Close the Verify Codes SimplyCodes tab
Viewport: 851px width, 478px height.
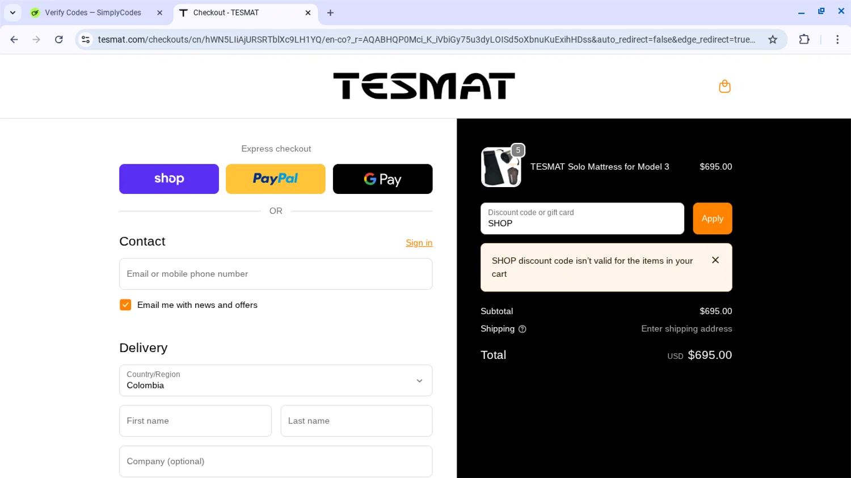click(160, 12)
